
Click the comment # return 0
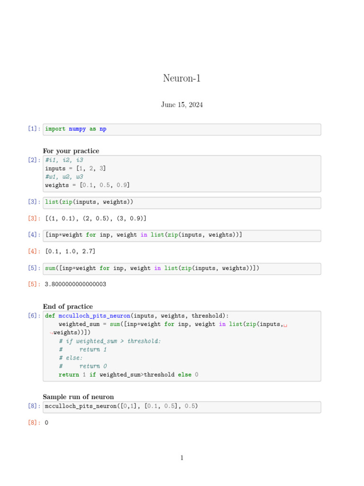pos(82,366)
